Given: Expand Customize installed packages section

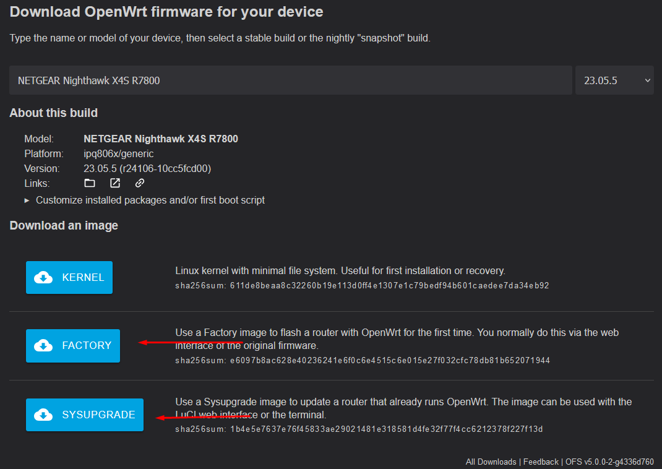Looking at the screenshot, I should pos(144,200).
